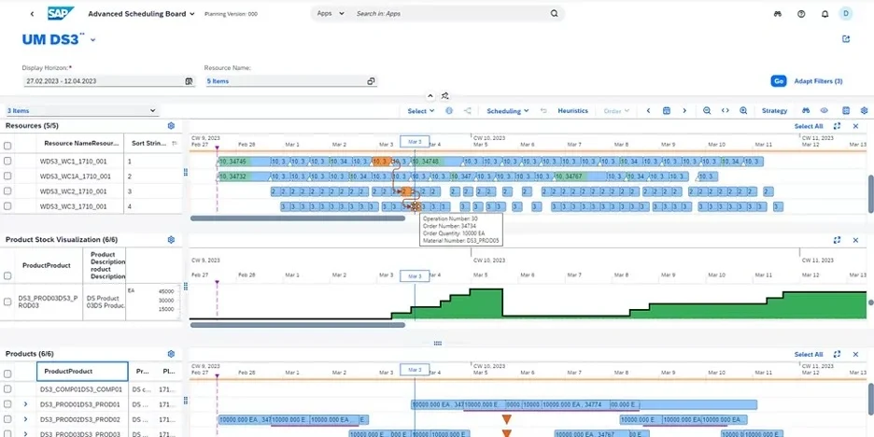Click the Resources panel settings gear
874x437 pixels.
pyautogui.click(x=171, y=125)
